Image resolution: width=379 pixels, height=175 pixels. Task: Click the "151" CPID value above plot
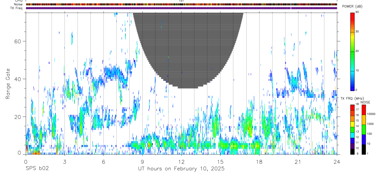181,1
